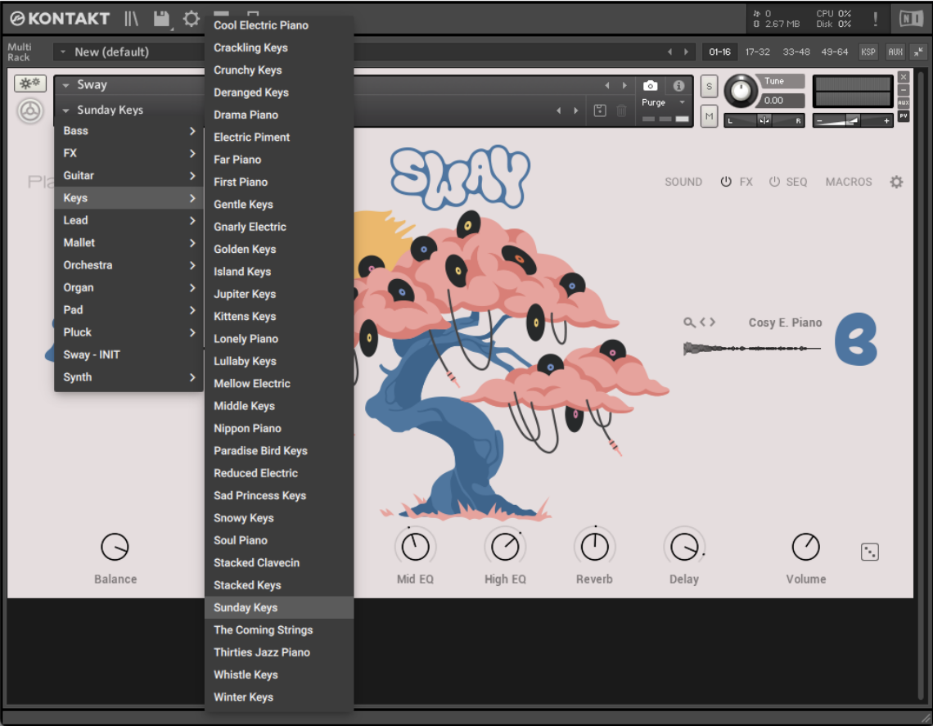Image resolution: width=933 pixels, height=726 pixels.
Task: Click the trash icon in the snapshot bar
Action: click(622, 110)
